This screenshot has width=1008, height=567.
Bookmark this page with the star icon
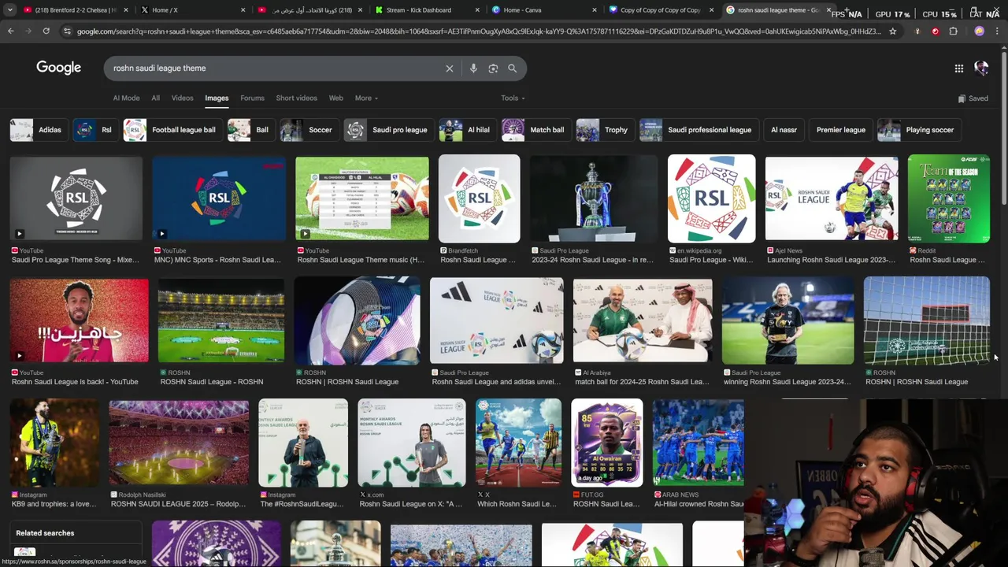tap(892, 31)
